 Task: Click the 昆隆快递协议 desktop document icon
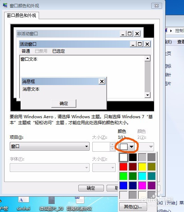(79, 204)
